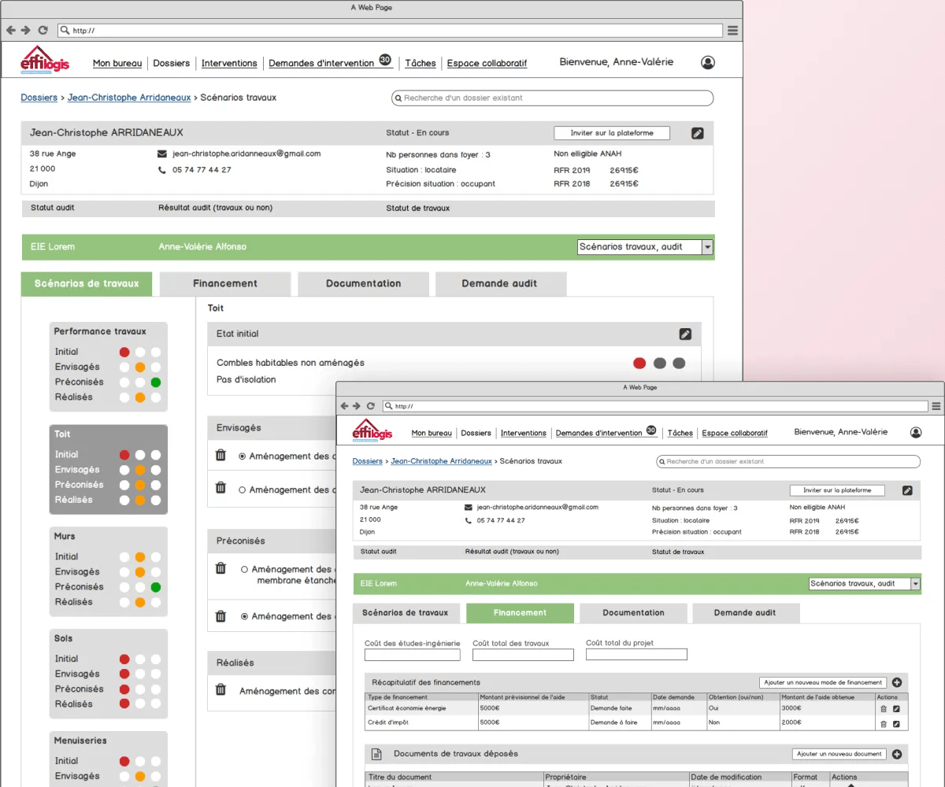Edit the Crédit d'impôt financing row
This screenshot has height=787, width=945.
point(896,723)
